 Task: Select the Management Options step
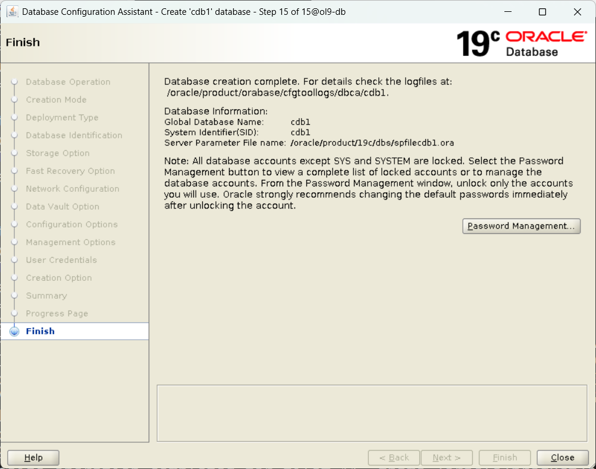71,242
